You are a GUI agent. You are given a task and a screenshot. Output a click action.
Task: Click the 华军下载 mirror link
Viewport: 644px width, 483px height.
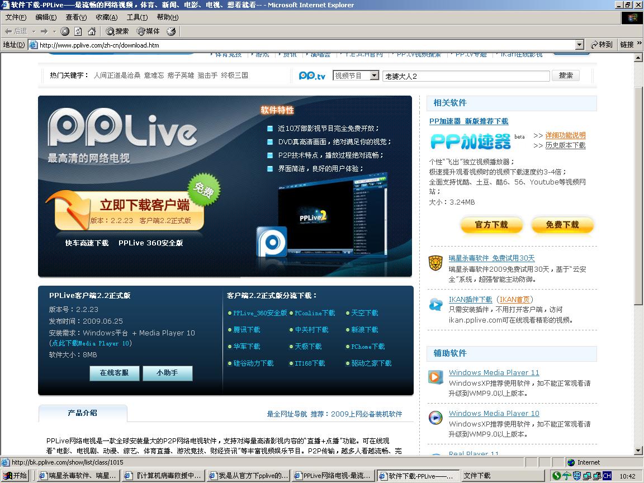247,347
